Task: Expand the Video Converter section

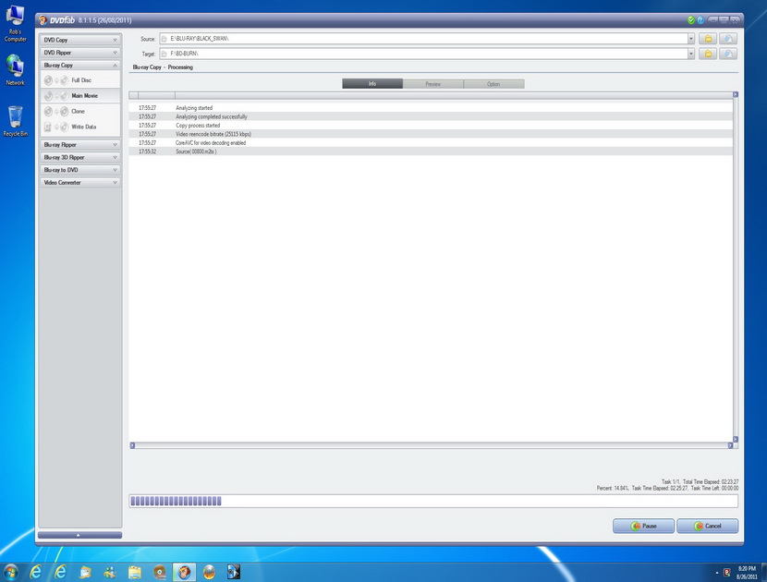Action: pyautogui.click(x=79, y=183)
